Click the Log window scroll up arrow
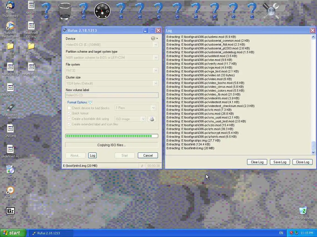 tap(313, 37)
